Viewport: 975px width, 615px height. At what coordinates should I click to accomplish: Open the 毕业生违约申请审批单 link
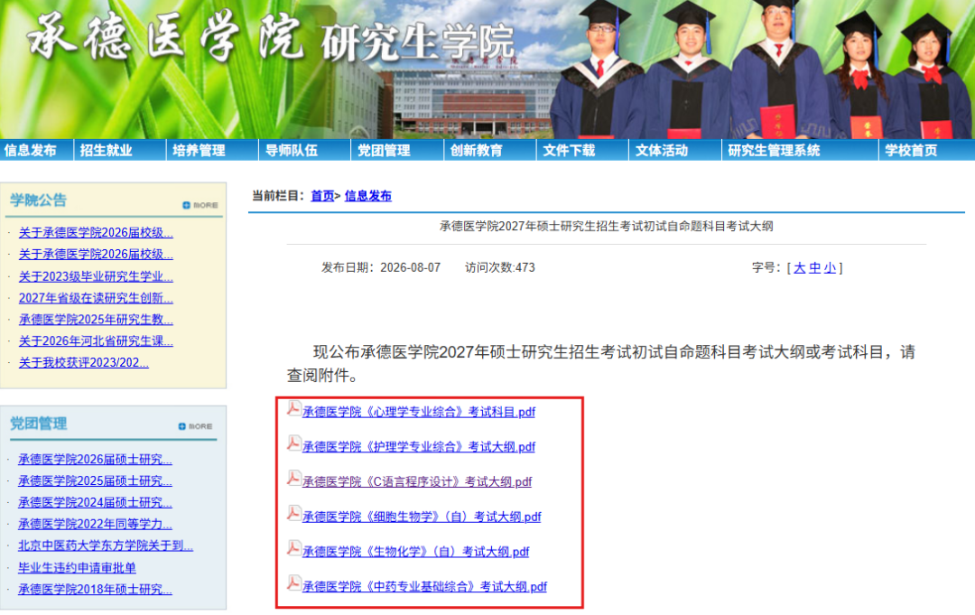pos(77,567)
